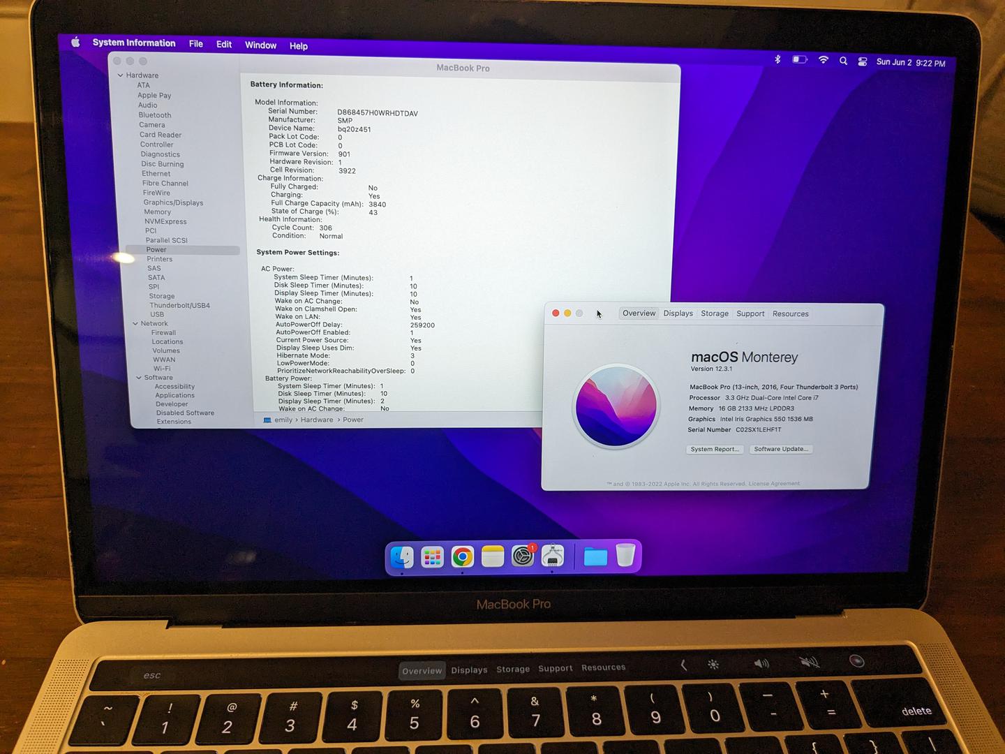
Task: Open Spotlight search magnifier icon
Action: (x=843, y=61)
